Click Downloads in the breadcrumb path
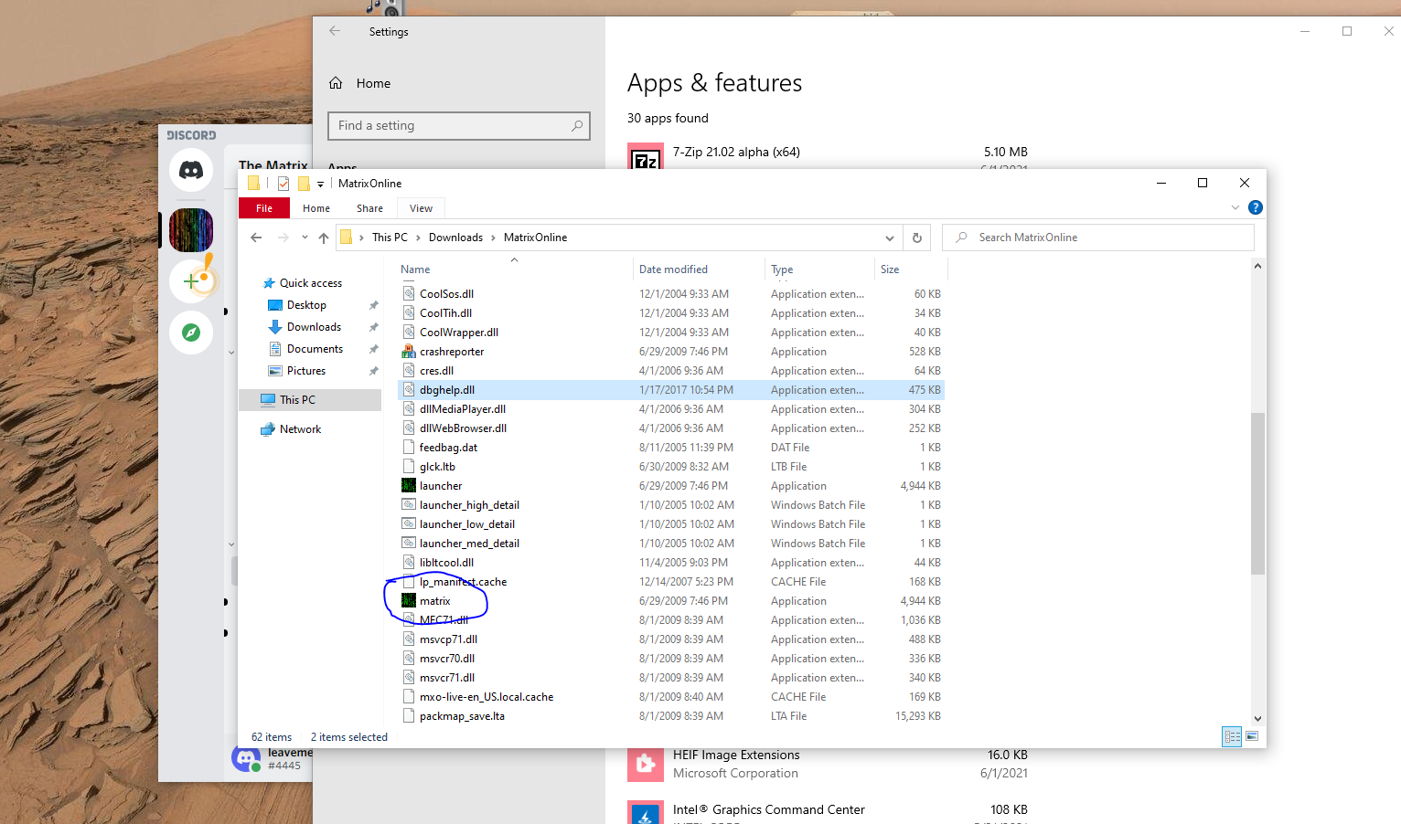This screenshot has height=824, width=1401. pos(455,238)
